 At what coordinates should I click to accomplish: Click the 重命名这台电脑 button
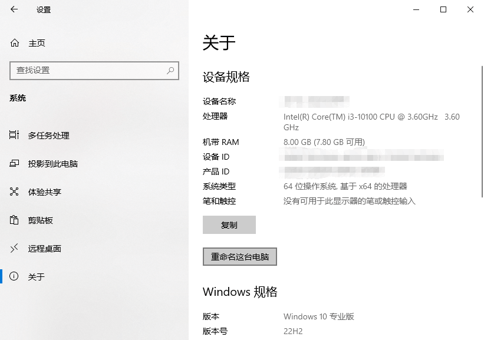[x=239, y=256]
